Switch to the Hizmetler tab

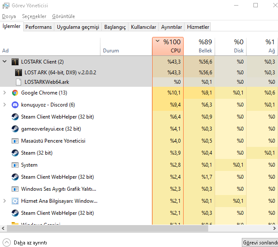tap(198, 27)
